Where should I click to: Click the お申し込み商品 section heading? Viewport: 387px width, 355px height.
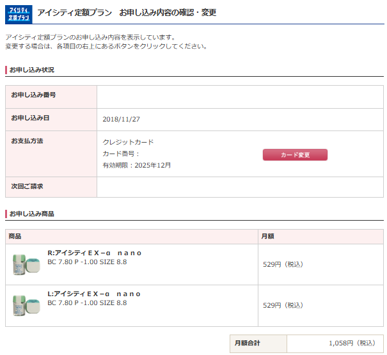click(x=32, y=213)
